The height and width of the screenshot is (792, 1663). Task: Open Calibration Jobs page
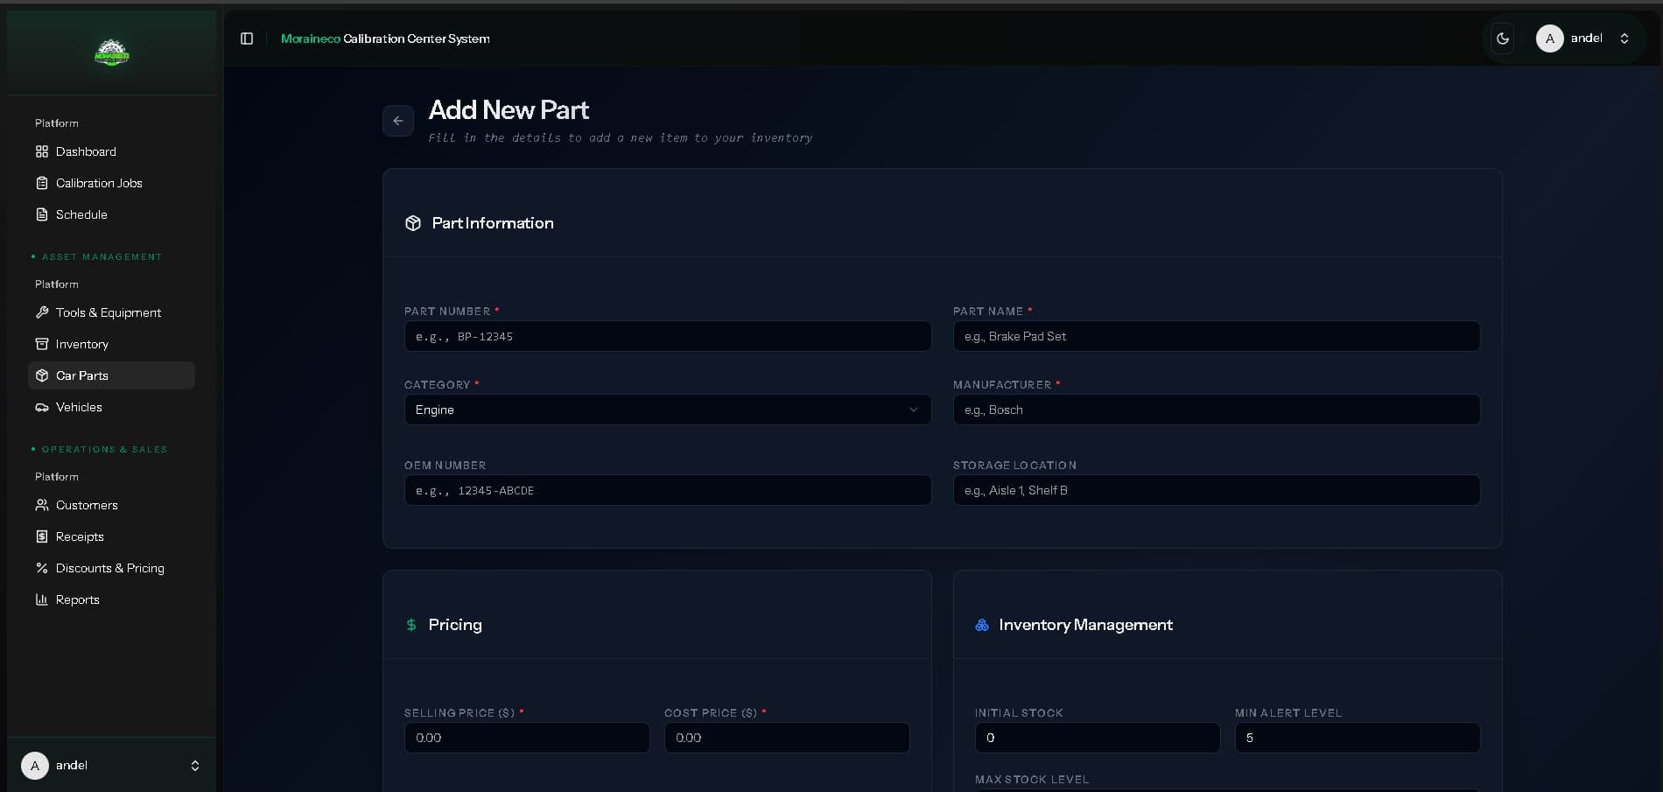[x=111, y=183]
